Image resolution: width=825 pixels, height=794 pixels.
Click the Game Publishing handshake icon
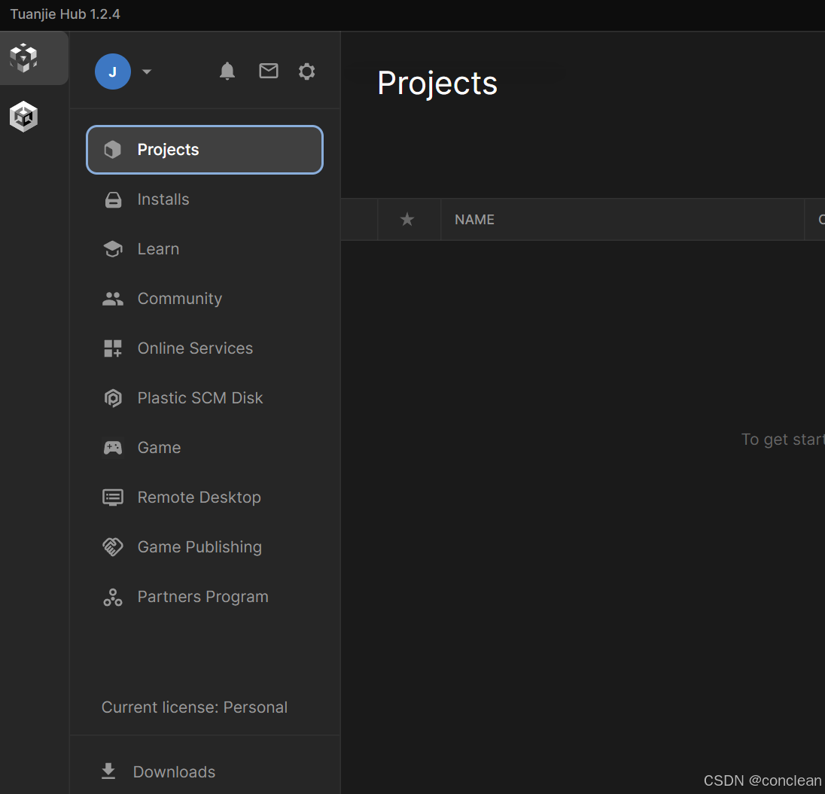[113, 547]
